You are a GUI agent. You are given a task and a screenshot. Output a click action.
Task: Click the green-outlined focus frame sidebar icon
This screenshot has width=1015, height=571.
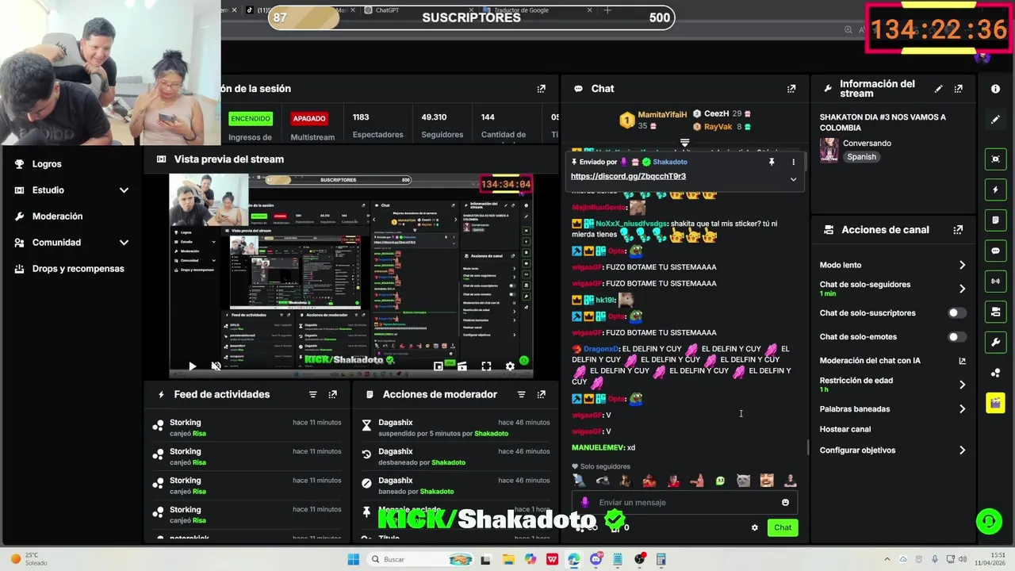point(995,159)
